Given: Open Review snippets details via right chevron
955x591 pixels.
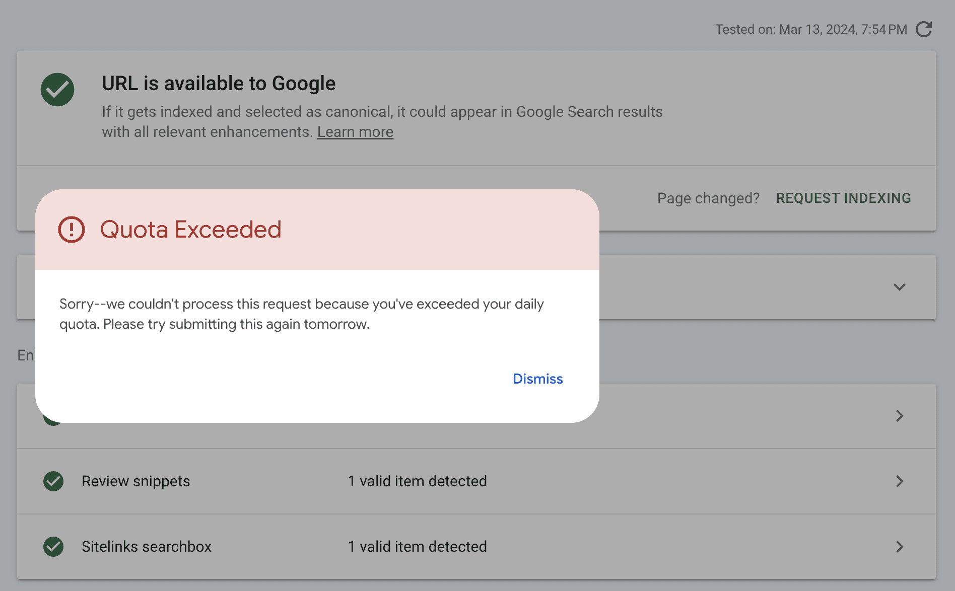Looking at the screenshot, I should (900, 481).
